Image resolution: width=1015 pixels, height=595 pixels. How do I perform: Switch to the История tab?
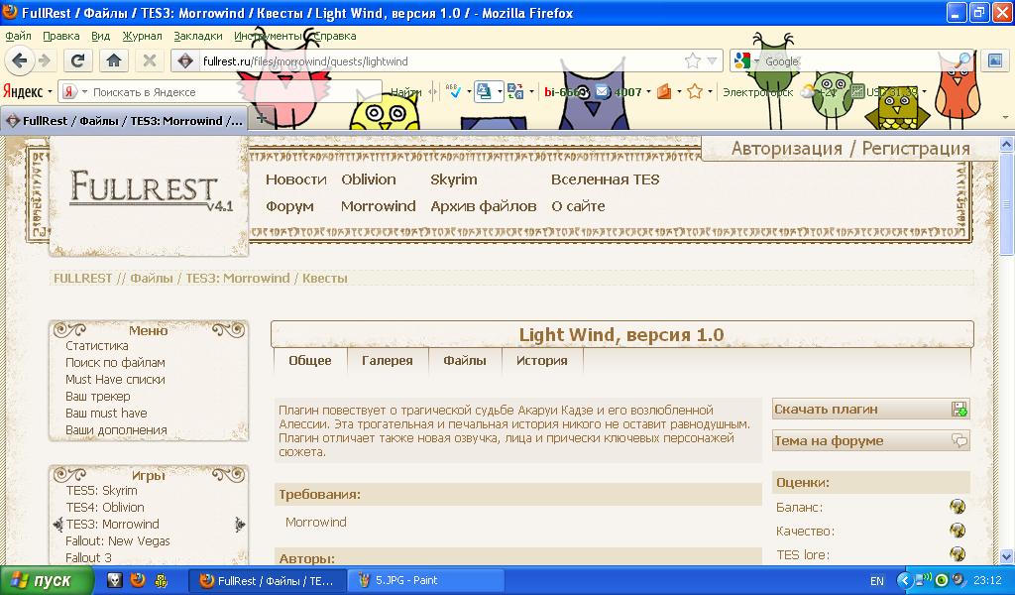click(541, 360)
